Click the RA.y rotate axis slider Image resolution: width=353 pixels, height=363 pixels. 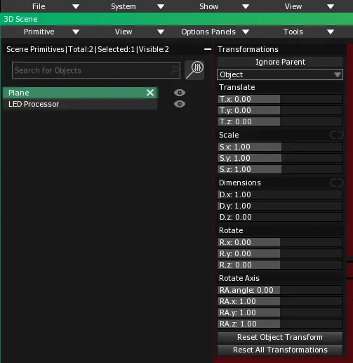pos(280,312)
